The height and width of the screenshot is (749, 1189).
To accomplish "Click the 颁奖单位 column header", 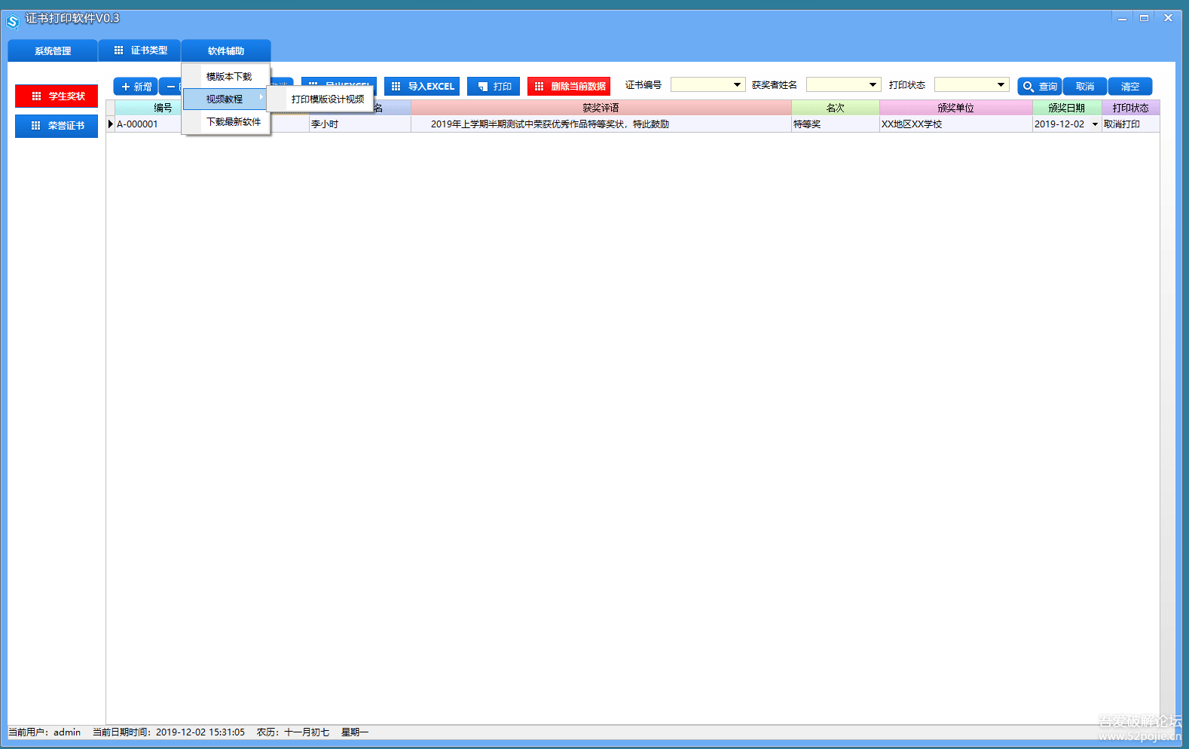I will (956, 108).
